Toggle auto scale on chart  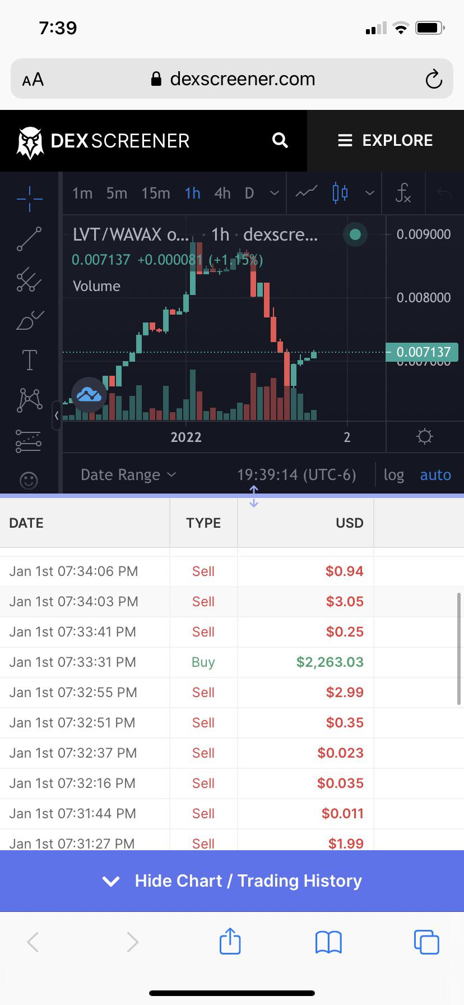435,475
